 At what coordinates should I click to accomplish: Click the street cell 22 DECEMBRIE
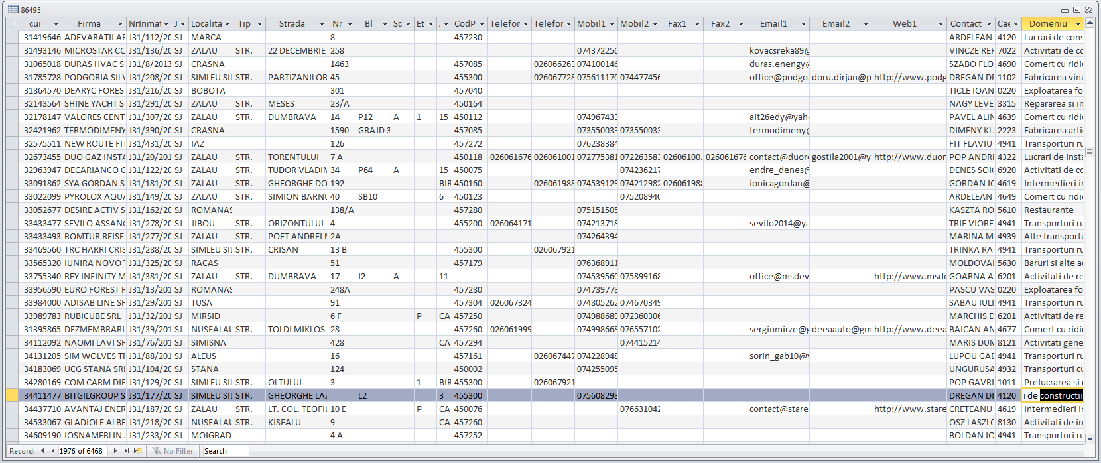[x=297, y=51]
